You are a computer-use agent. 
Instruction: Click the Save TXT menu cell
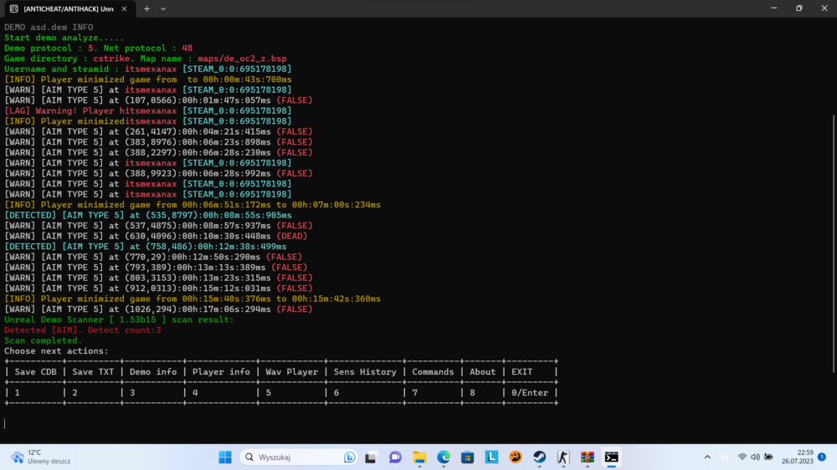(x=93, y=372)
